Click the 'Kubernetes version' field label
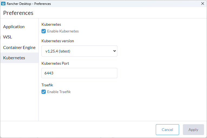This screenshot has width=207, height=138. [58, 41]
